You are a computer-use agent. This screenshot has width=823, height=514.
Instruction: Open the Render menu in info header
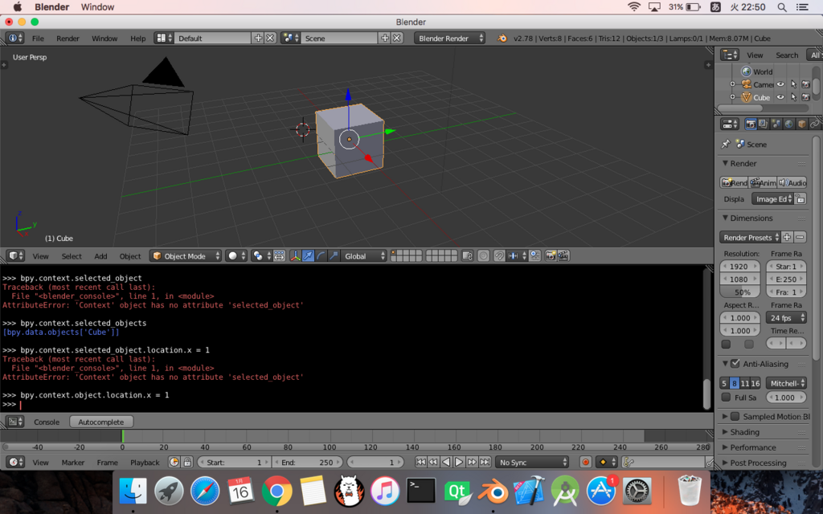[x=68, y=39]
